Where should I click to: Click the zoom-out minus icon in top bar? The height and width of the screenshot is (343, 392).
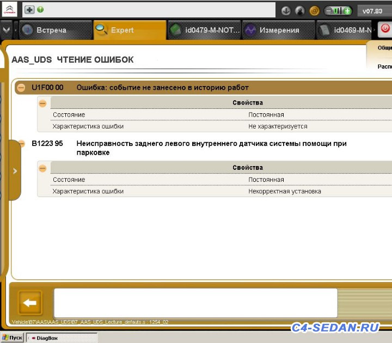[329, 11]
